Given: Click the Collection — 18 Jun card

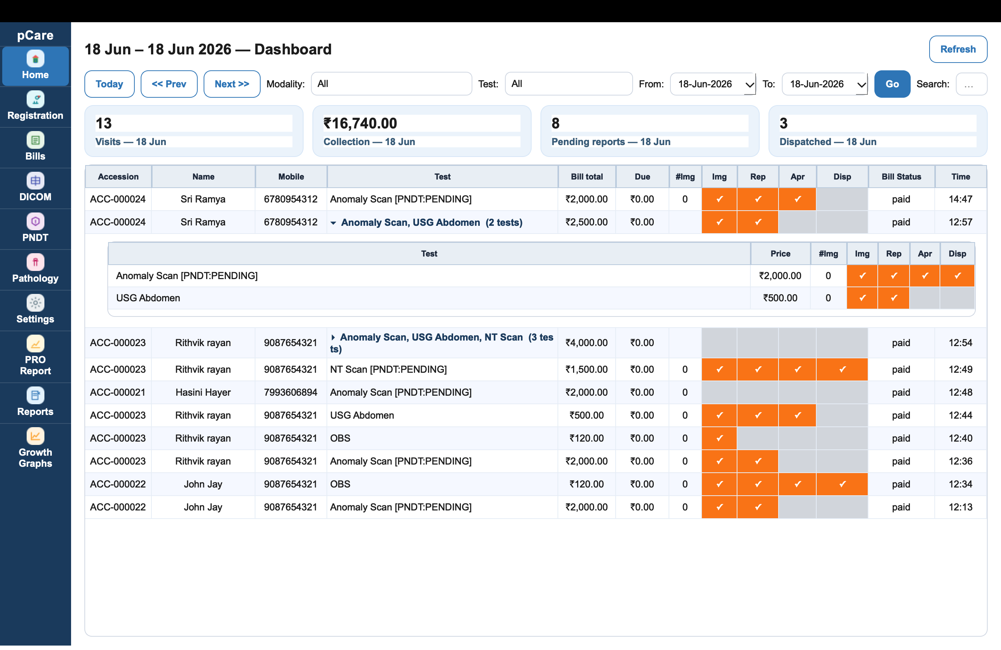Looking at the screenshot, I should (x=421, y=131).
